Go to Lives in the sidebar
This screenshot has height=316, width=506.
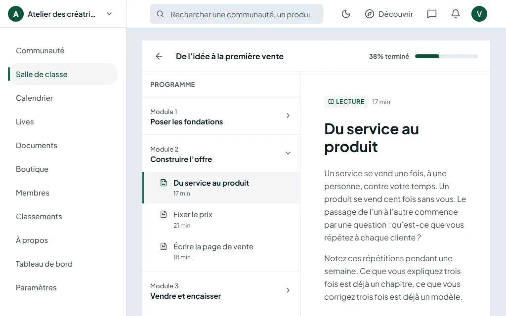(63, 121)
